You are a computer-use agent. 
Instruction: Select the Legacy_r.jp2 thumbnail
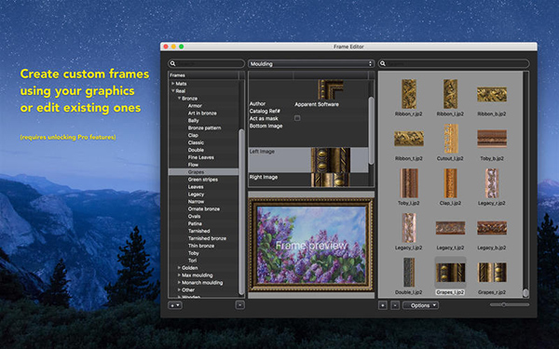click(x=492, y=183)
